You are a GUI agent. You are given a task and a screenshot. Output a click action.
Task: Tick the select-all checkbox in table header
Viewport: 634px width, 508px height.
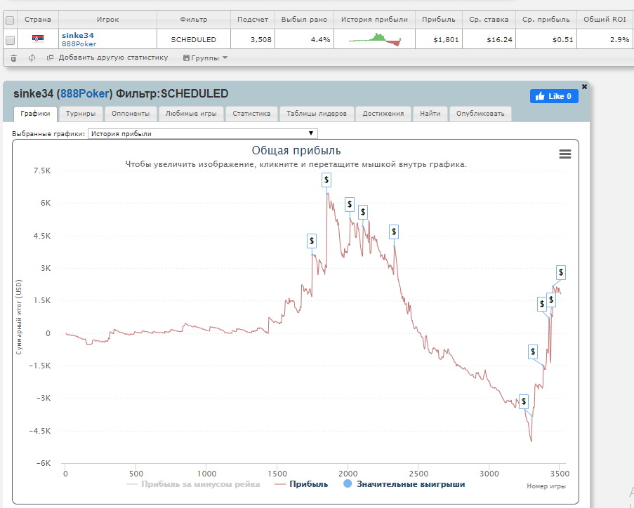pos(10,20)
